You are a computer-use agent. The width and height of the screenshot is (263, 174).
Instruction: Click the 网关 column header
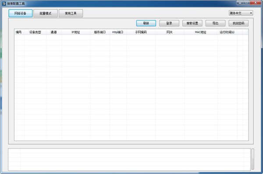coord(170,32)
